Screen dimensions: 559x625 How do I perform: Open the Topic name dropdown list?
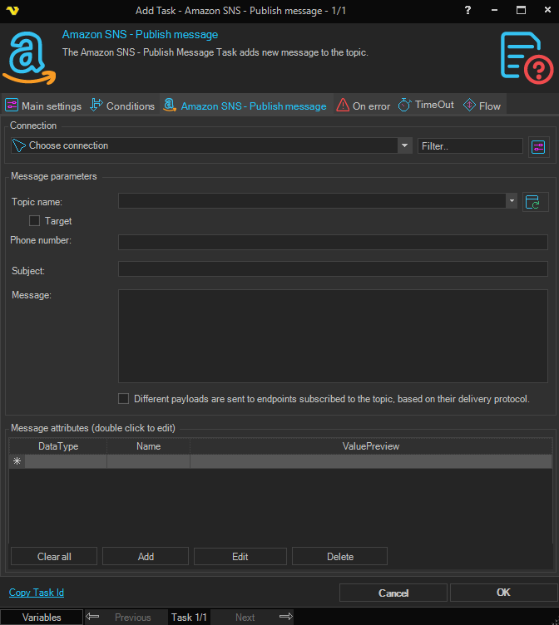tap(511, 201)
